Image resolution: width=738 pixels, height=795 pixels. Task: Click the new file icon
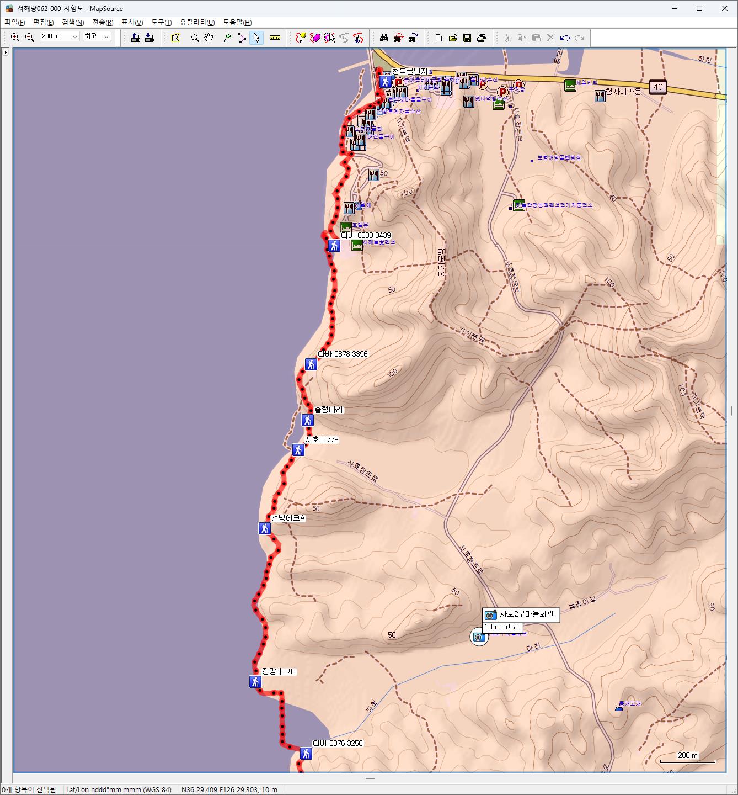click(x=438, y=38)
